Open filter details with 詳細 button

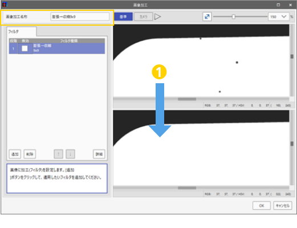[x=99, y=154]
